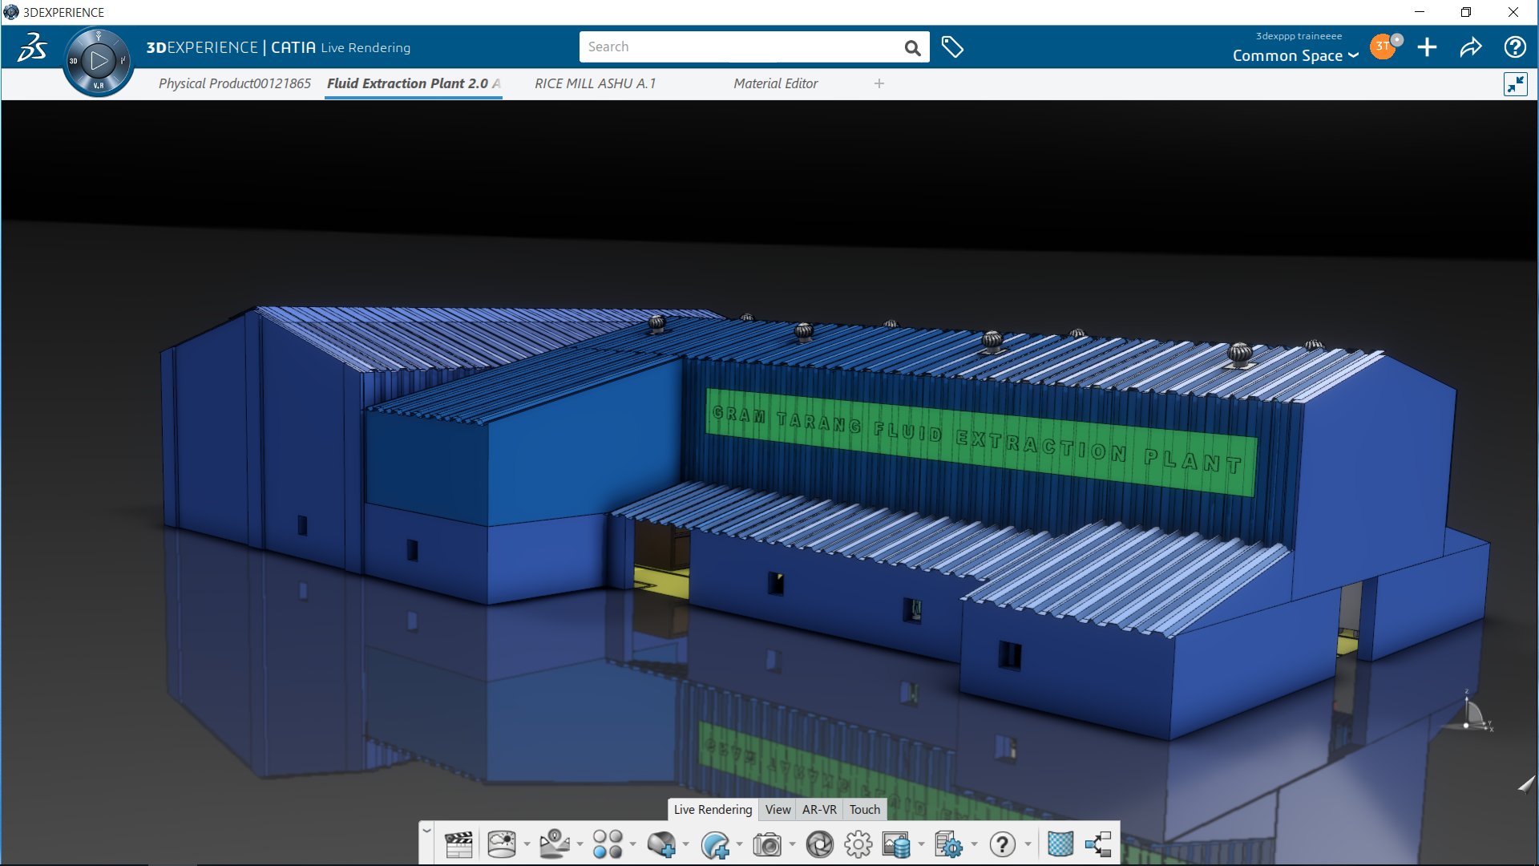
Task: Select the View toolbar tab
Action: pyautogui.click(x=778, y=809)
